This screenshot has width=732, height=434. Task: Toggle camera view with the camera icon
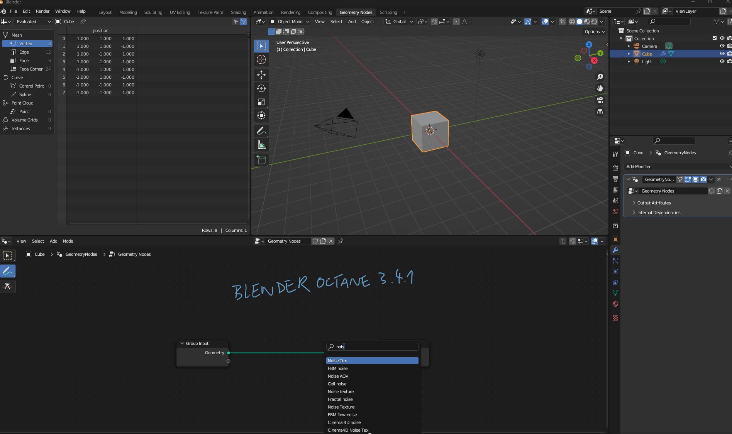coord(600,100)
